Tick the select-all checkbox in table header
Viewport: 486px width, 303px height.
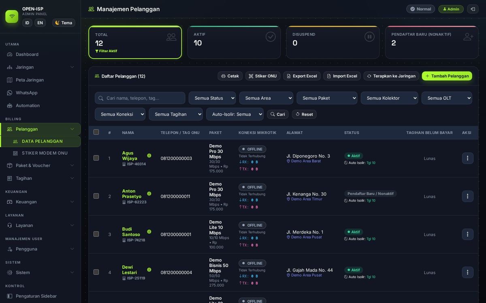point(96,132)
